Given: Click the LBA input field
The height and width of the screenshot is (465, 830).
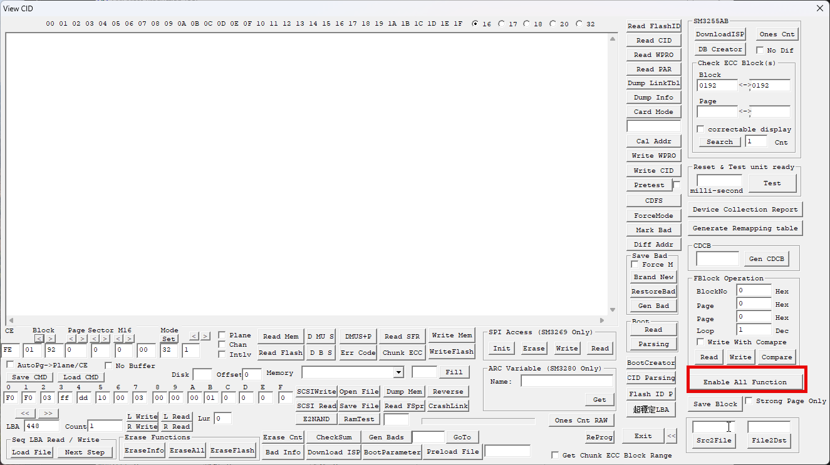Looking at the screenshot, I should [x=41, y=426].
